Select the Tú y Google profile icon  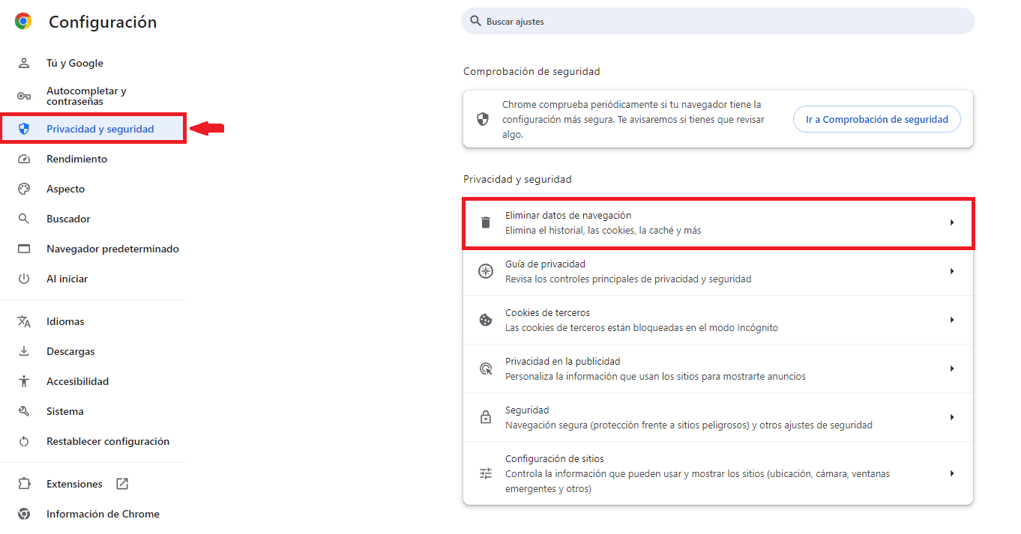click(x=25, y=63)
